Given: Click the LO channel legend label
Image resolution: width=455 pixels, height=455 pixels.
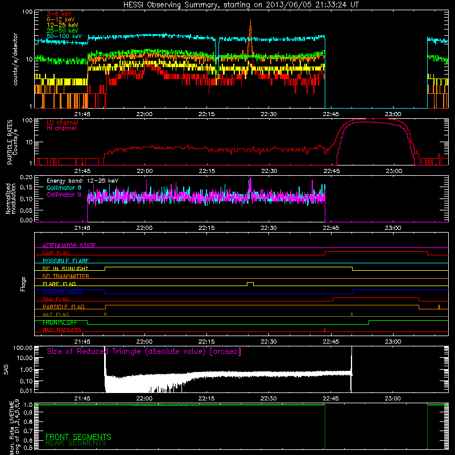Looking at the screenshot, I should click(x=63, y=122).
